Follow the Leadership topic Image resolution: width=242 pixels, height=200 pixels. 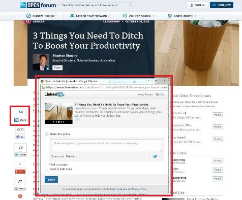click(x=218, y=179)
